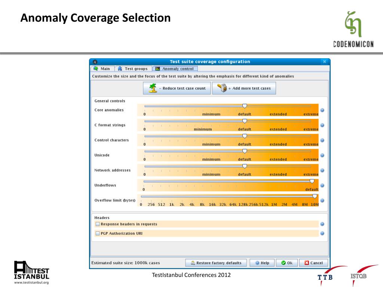383x287 pixels.
Task: Click the Anomaly control tab icon
Action: pos(157,69)
